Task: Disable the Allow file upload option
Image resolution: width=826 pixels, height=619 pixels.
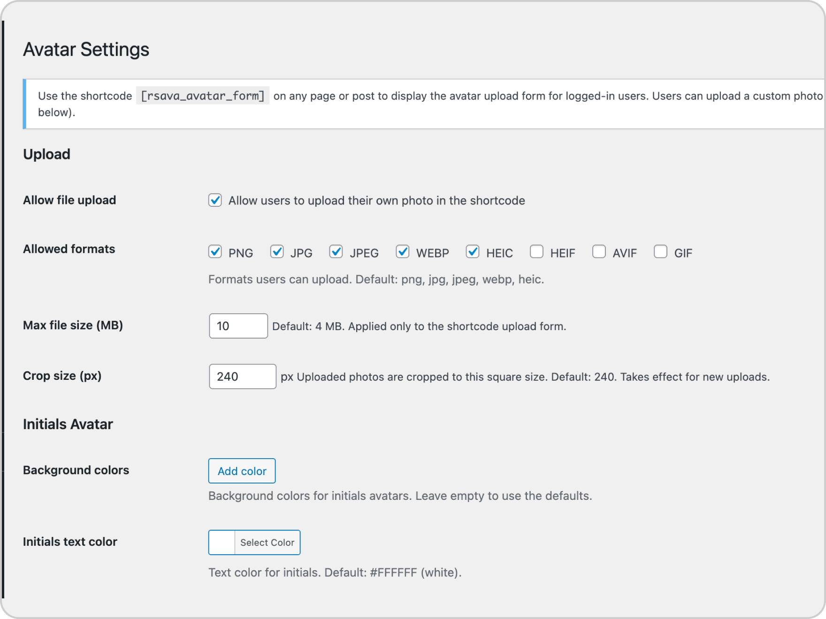Action: [x=215, y=200]
